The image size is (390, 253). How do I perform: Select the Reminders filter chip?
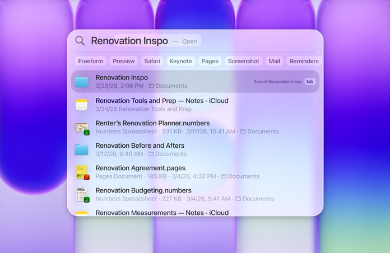[x=304, y=61]
